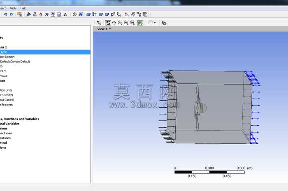Select the Coordinate Frames tree item
Image resolution: width=288 pixels, height=191 pixels.
coord(7,104)
